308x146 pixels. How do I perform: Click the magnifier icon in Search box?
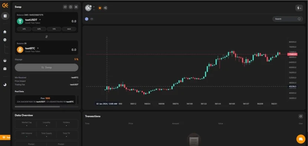click(299, 19)
